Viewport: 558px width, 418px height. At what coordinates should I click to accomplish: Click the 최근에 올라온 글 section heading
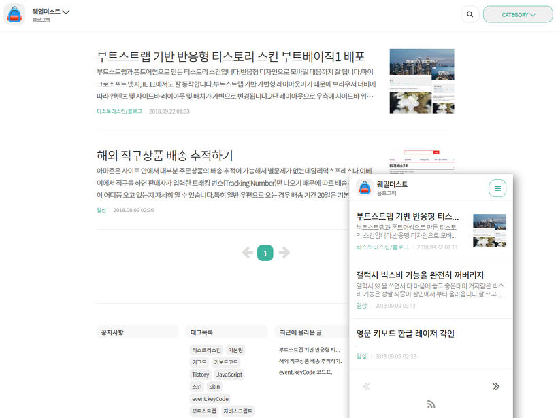(x=300, y=332)
